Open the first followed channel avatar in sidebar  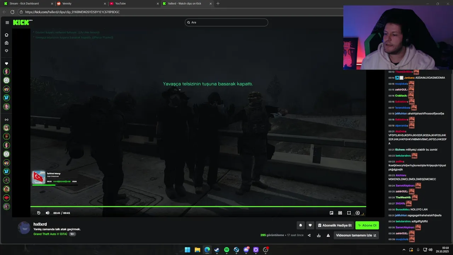(x=6, y=72)
